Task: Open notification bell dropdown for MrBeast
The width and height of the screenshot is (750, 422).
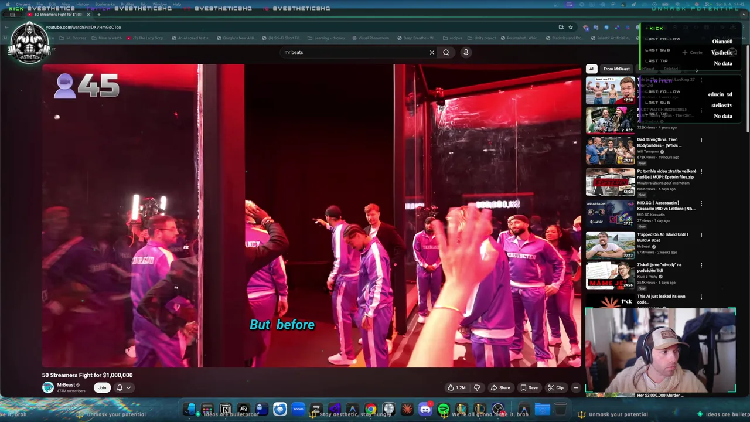Action: [x=124, y=387]
